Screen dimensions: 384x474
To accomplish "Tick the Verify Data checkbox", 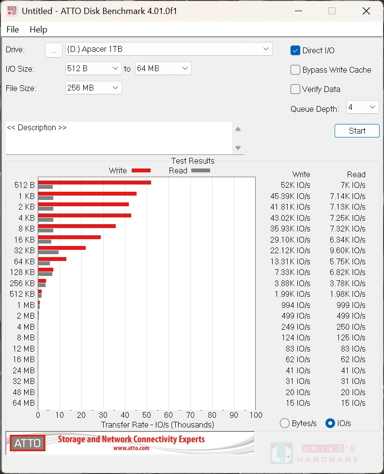I will 295,89.
